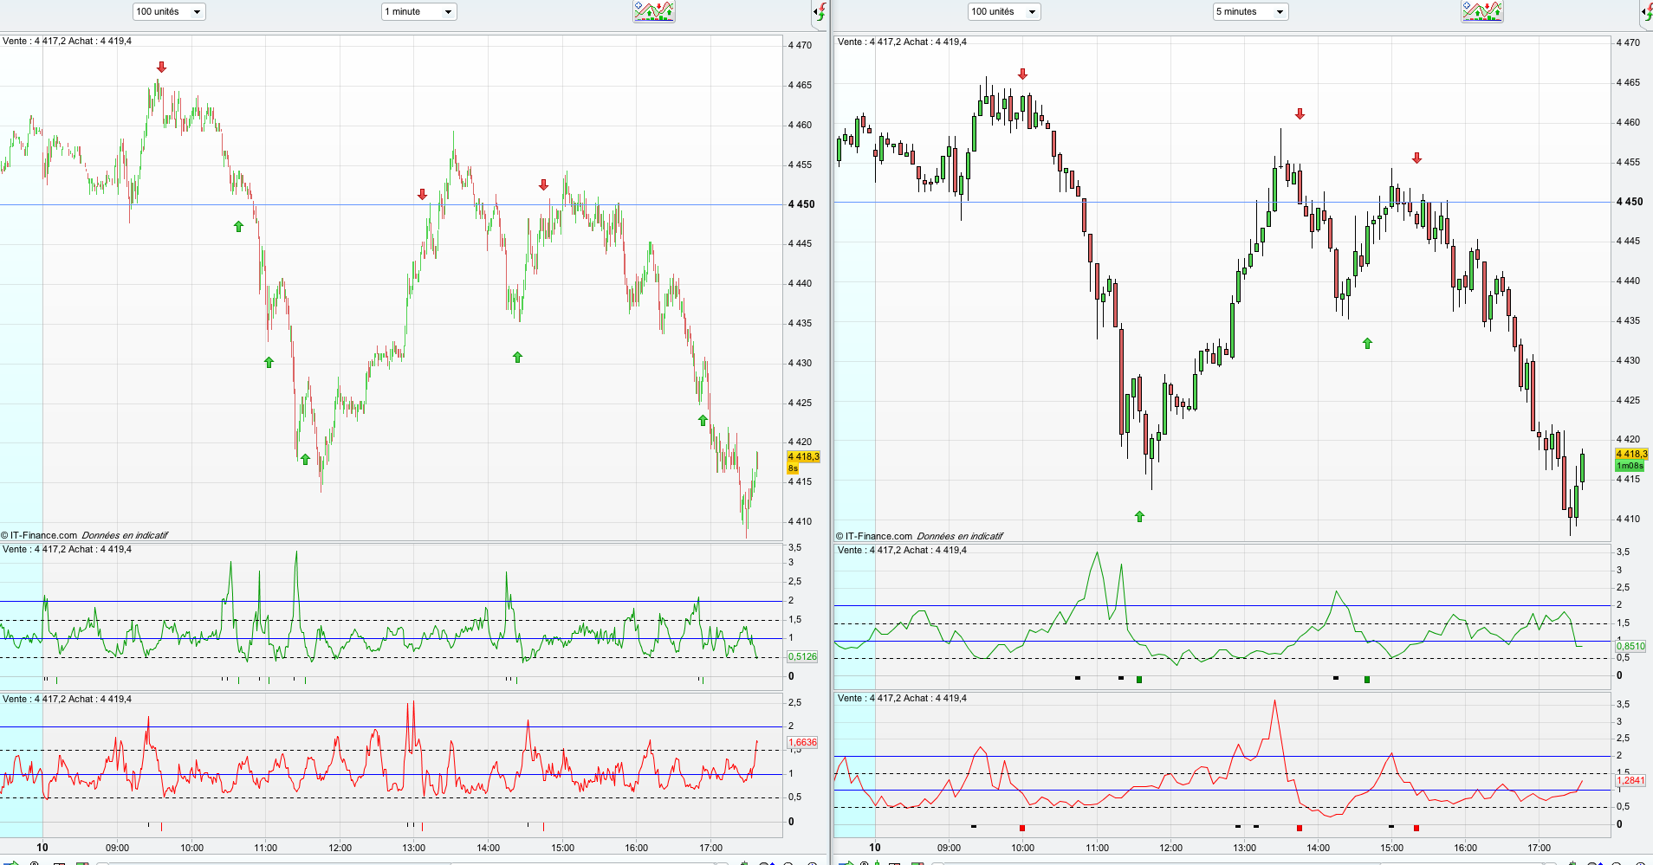Click 13:00 on the left chart time axis
The width and height of the screenshot is (1653, 865).
[414, 848]
